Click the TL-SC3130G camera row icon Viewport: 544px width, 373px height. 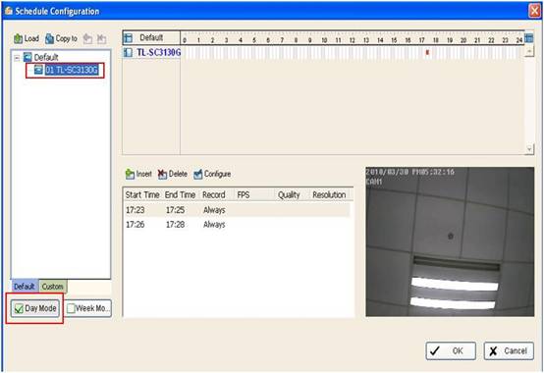click(128, 52)
